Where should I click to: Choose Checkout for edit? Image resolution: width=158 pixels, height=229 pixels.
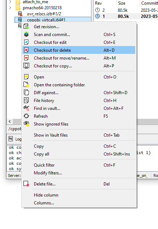click(79, 42)
